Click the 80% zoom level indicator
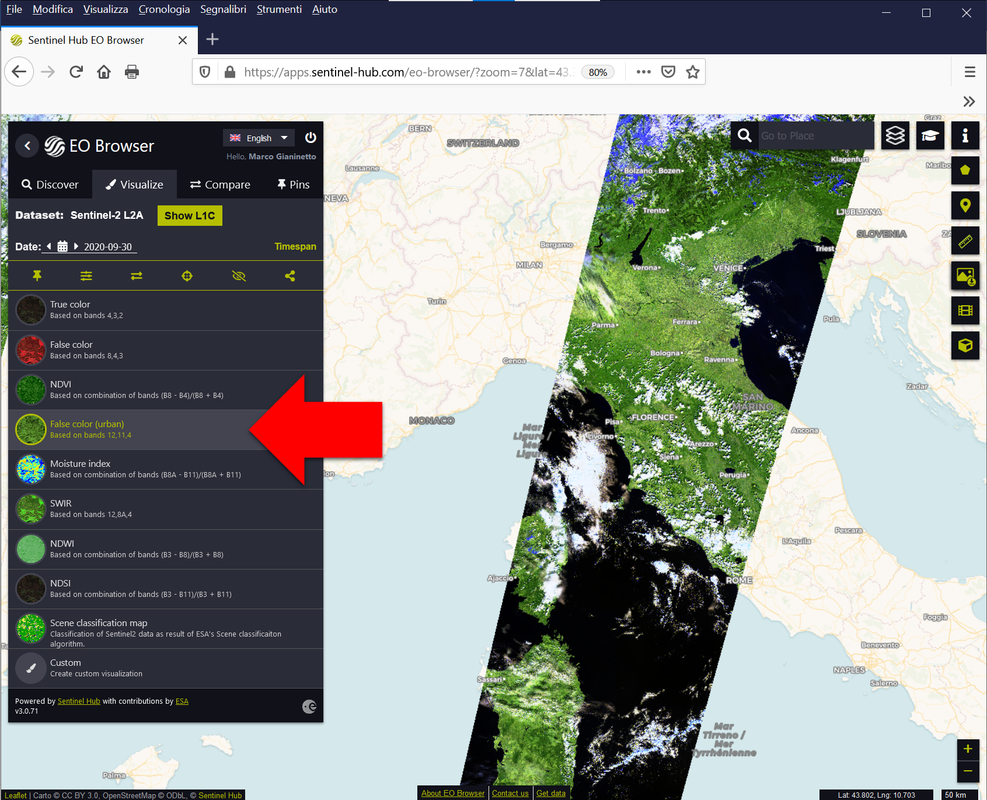This screenshot has width=987, height=800. coord(598,72)
